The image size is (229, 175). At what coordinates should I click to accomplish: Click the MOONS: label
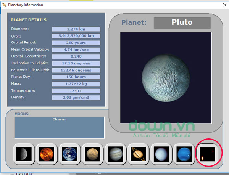22,114
